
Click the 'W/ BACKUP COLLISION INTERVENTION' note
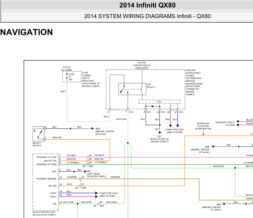[203, 126]
